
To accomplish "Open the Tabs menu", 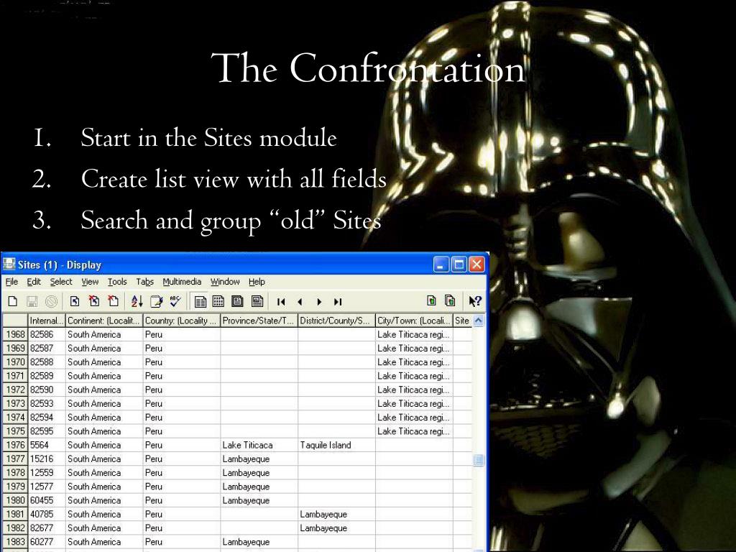I will pos(145,282).
